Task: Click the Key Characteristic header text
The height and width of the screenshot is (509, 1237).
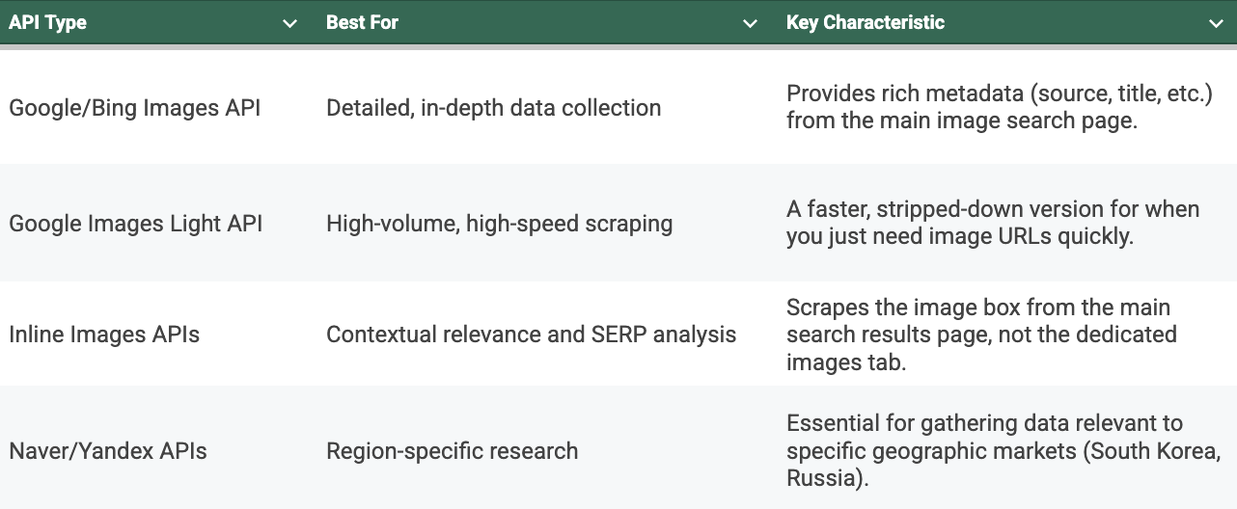Action: click(x=866, y=23)
